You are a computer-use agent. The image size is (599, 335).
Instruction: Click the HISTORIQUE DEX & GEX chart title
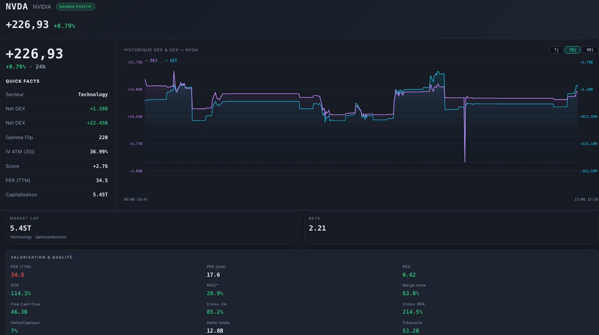point(161,50)
